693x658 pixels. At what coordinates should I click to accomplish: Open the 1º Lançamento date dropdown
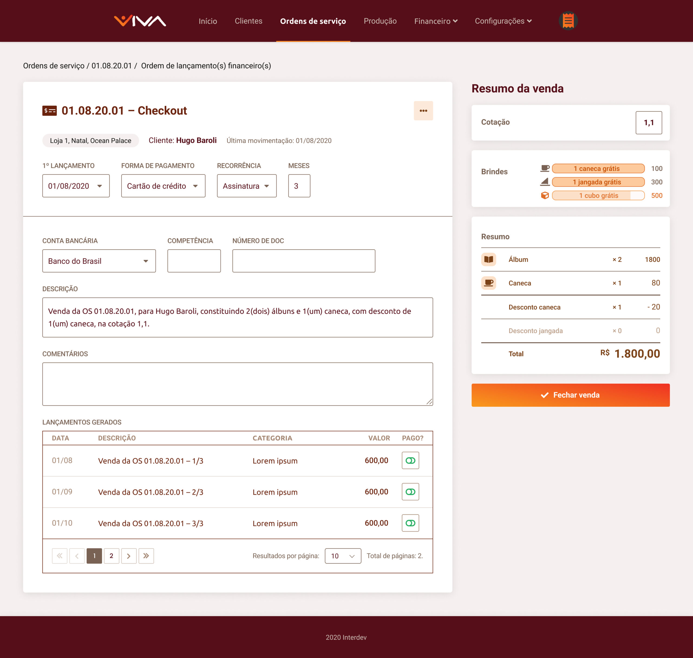tap(76, 186)
